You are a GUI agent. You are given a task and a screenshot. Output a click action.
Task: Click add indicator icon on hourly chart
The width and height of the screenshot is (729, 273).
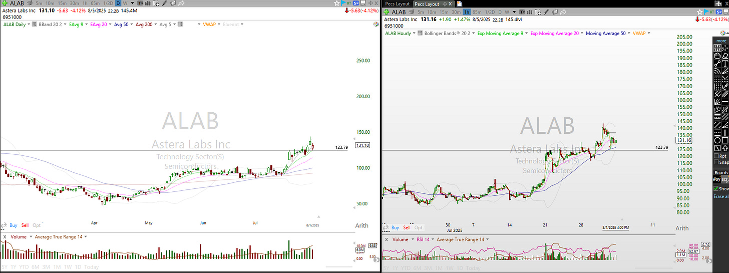tap(538, 12)
